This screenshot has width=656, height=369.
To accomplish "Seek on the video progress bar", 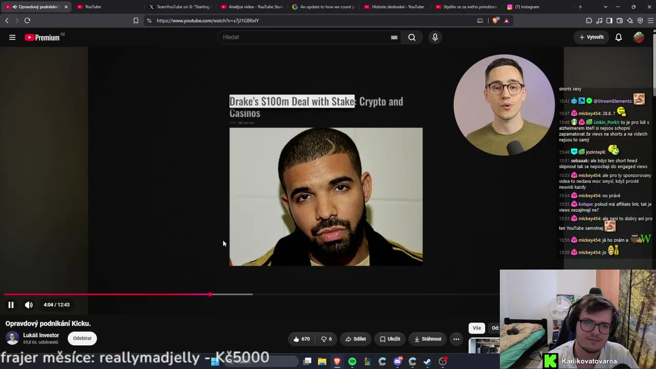I will tap(251, 294).
